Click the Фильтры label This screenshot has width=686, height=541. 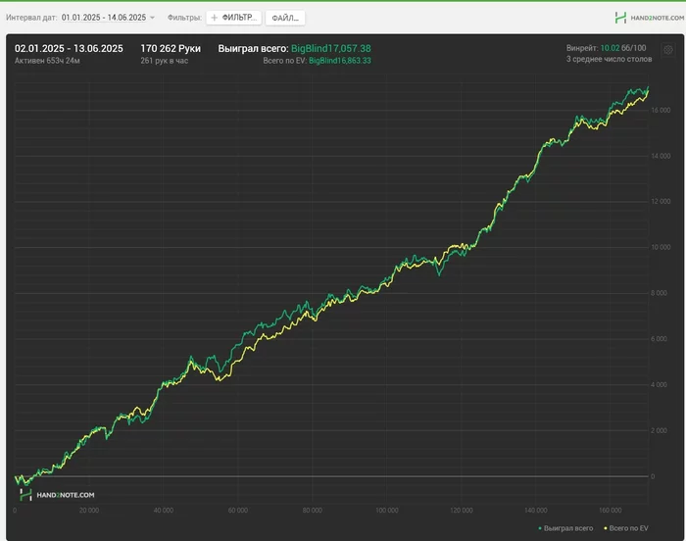click(184, 18)
